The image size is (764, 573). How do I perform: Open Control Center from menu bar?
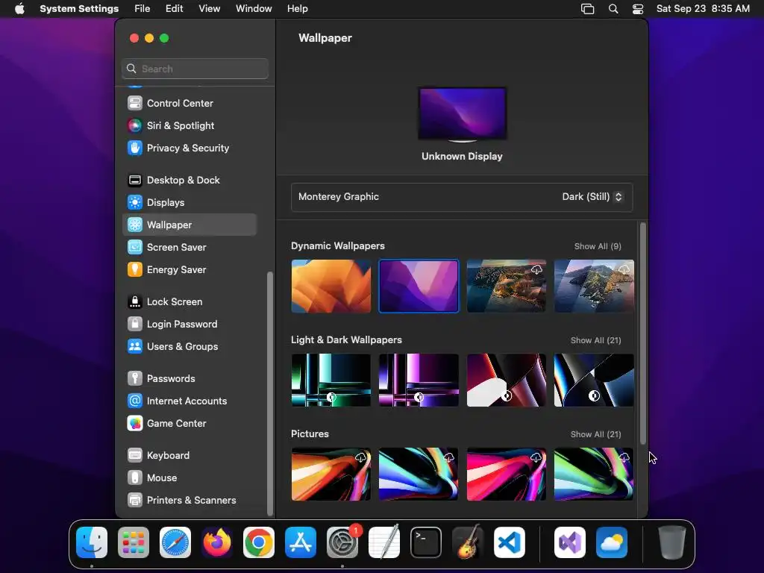(x=638, y=9)
